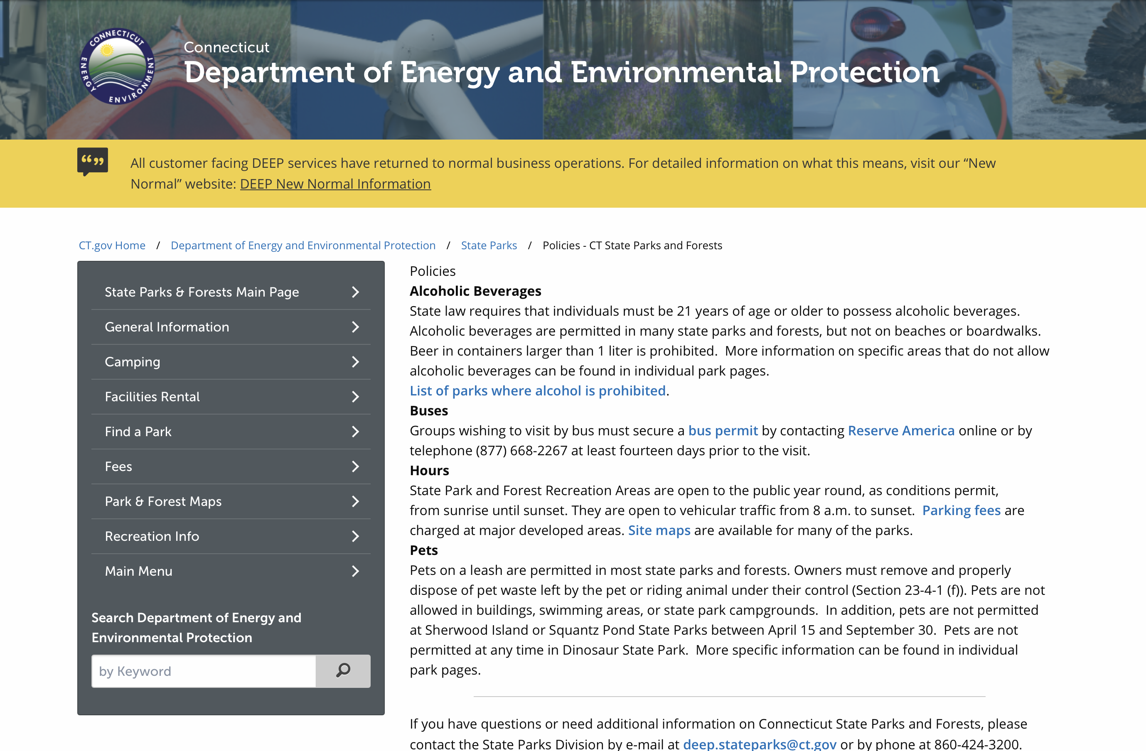
Task: Expand the Fees menu arrow
Action: point(355,466)
